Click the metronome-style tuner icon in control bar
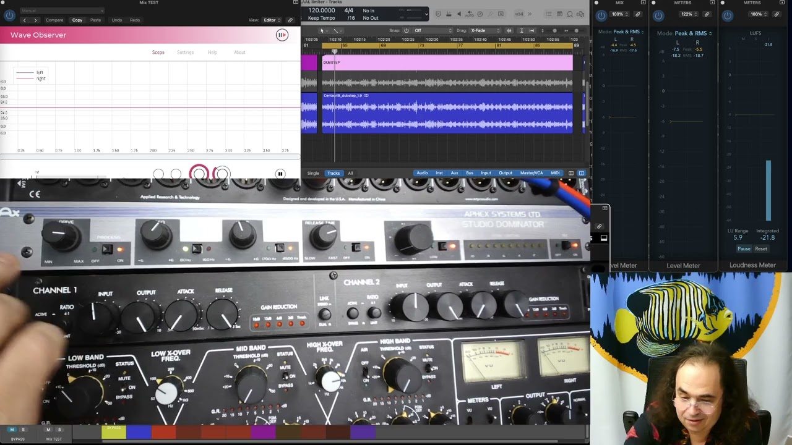The height and width of the screenshot is (445, 792). 480,14
